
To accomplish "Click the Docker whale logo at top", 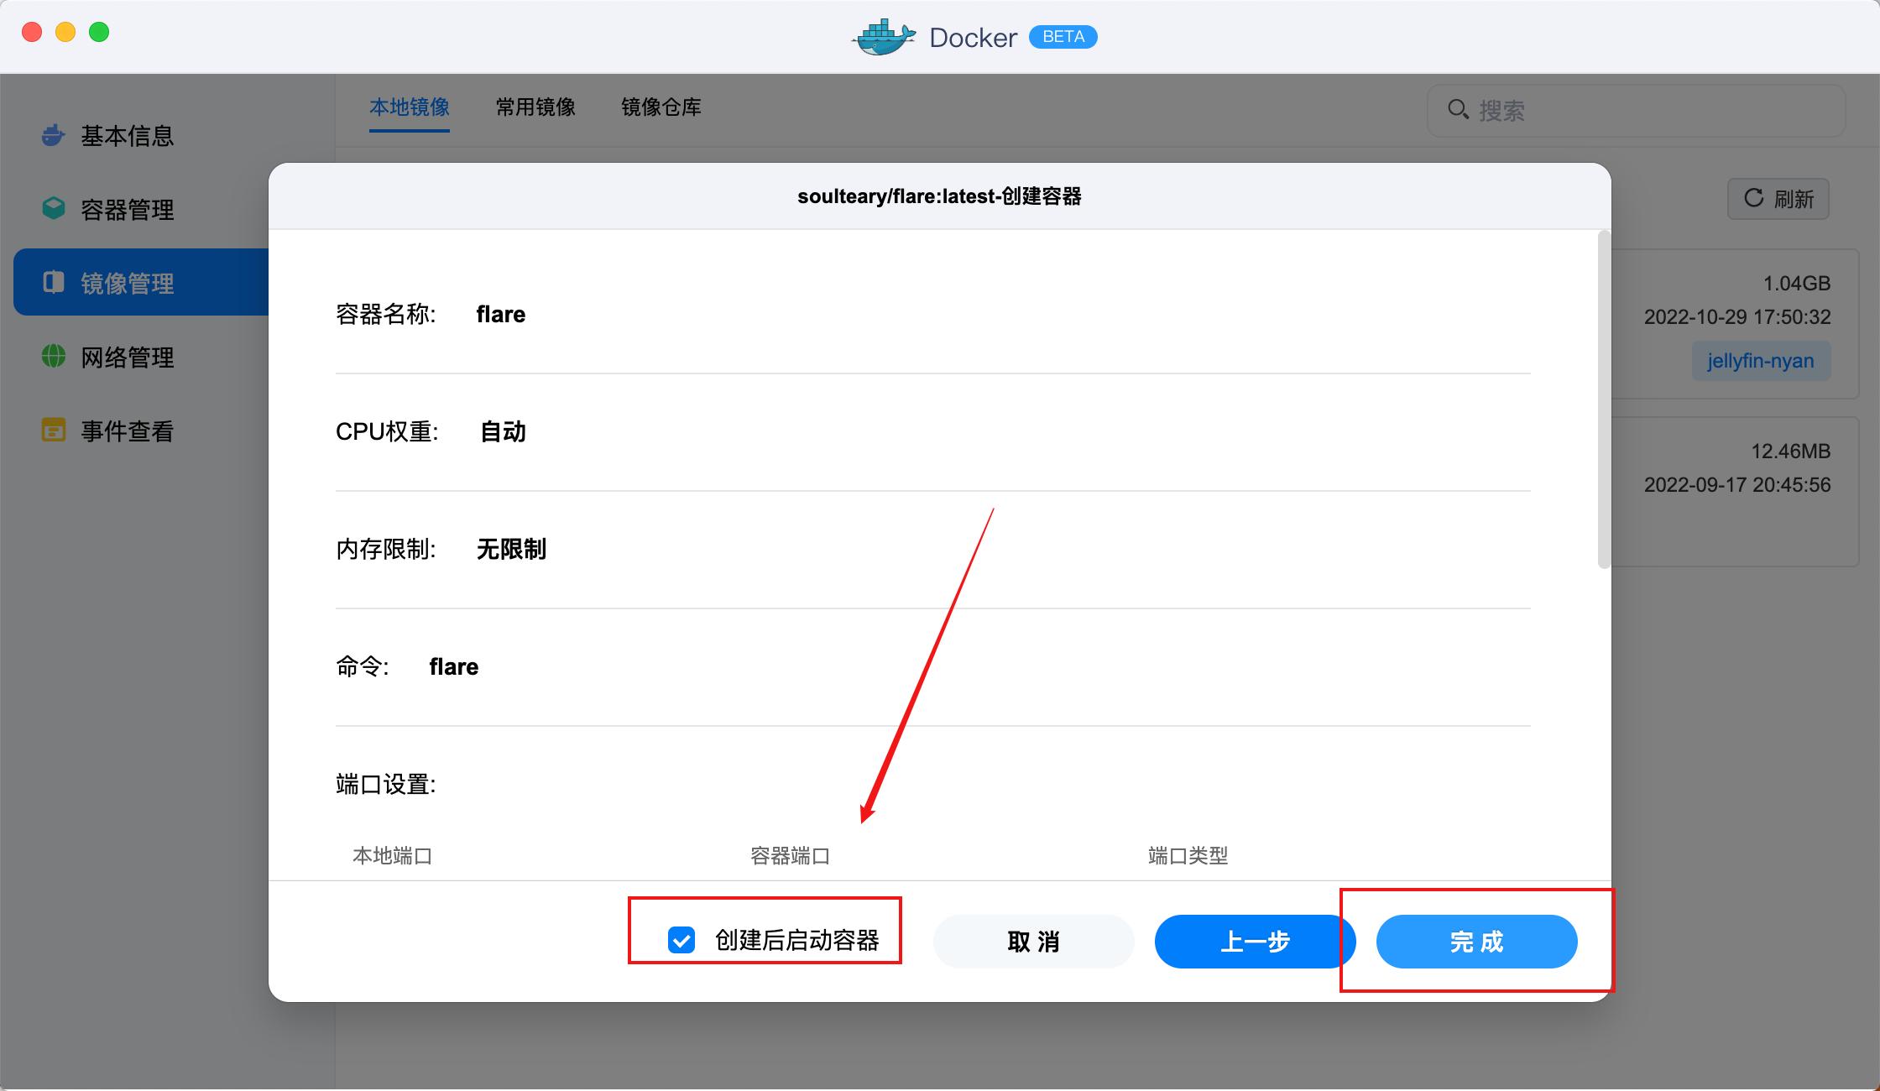I will [x=881, y=37].
